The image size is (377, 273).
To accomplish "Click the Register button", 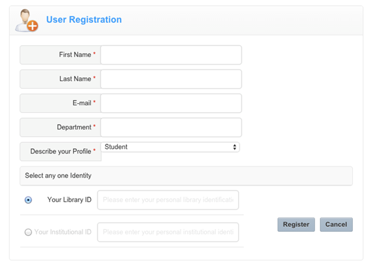I will point(296,225).
